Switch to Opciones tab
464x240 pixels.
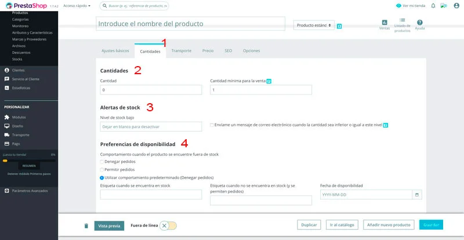click(252, 50)
